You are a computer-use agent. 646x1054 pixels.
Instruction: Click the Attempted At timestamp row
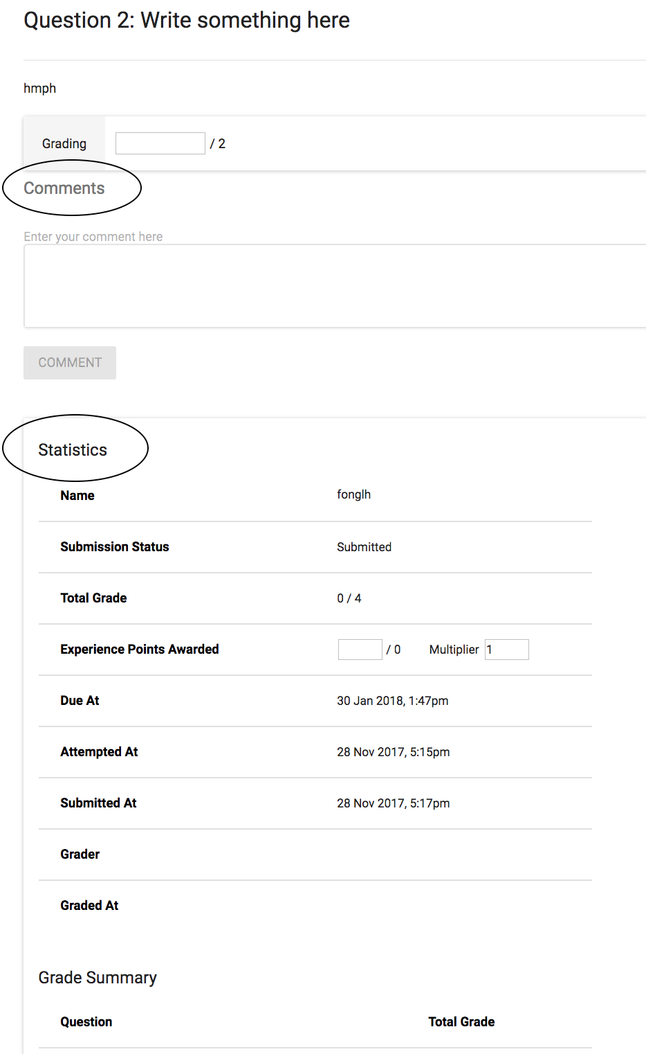point(393,751)
